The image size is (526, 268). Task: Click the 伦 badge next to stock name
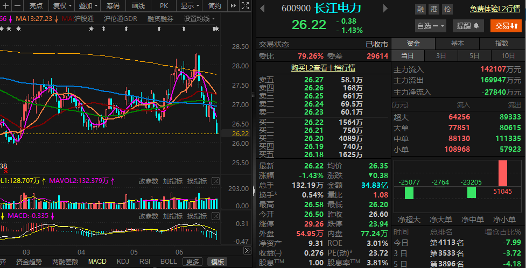(x=447, y=9)
